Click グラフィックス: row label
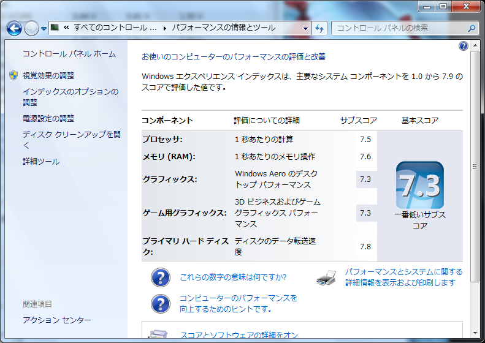 (170, 179)
